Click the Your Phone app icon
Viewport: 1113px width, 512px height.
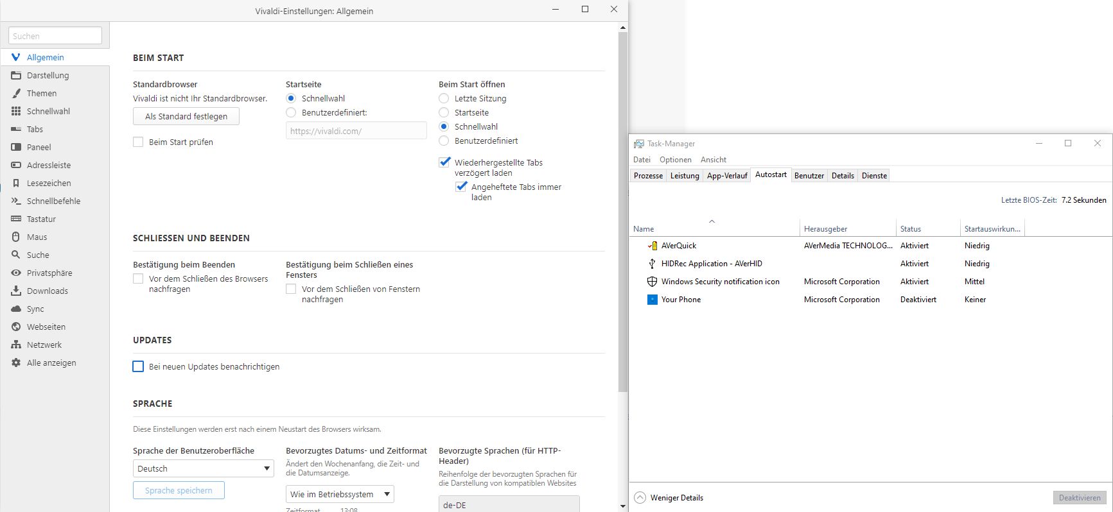[x=652, y=299]
